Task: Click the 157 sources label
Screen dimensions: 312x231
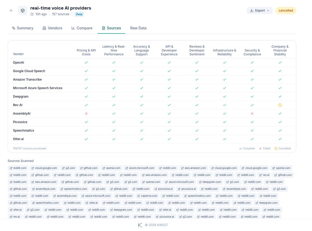Action: pyautogui.click(x=61, y=14)
